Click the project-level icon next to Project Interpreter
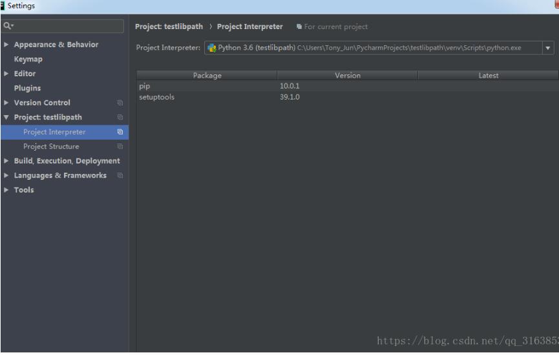 tap(120, 132)
